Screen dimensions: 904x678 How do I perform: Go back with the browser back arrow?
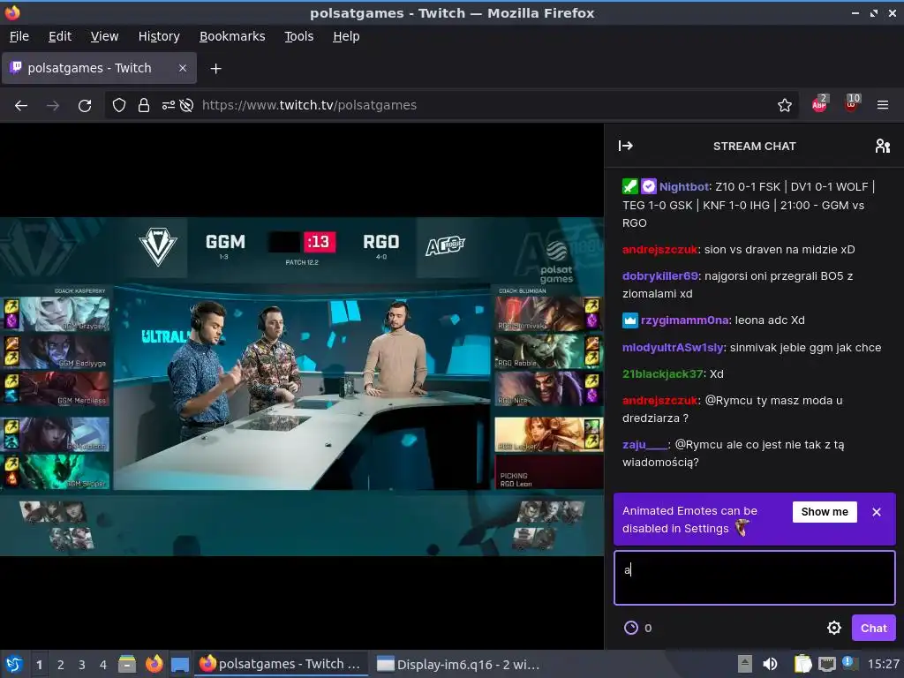coord(21,106)
